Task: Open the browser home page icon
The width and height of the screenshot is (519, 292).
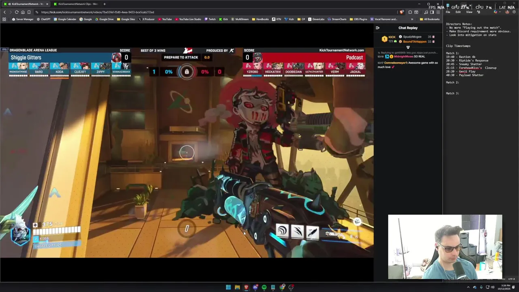Action: point(23,12)
